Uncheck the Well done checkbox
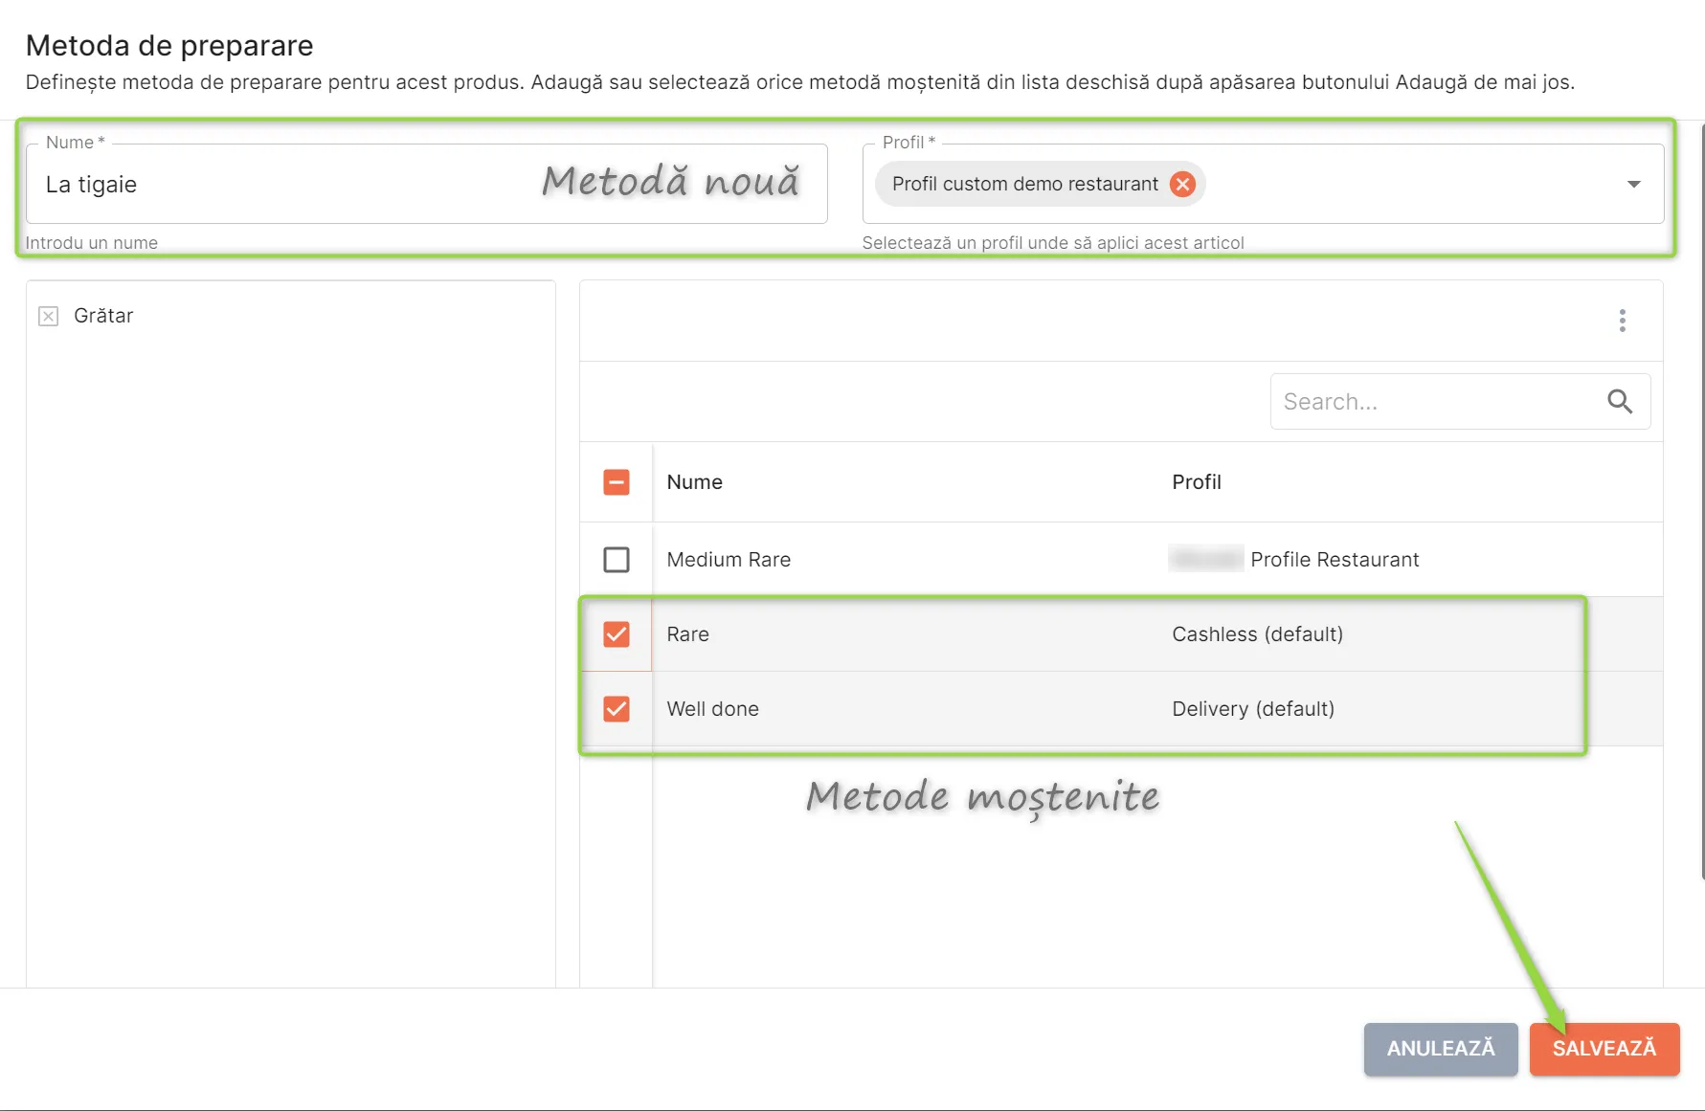Image resolution: width=1705 pixels, height=1111 pixels. click(617, 709)
